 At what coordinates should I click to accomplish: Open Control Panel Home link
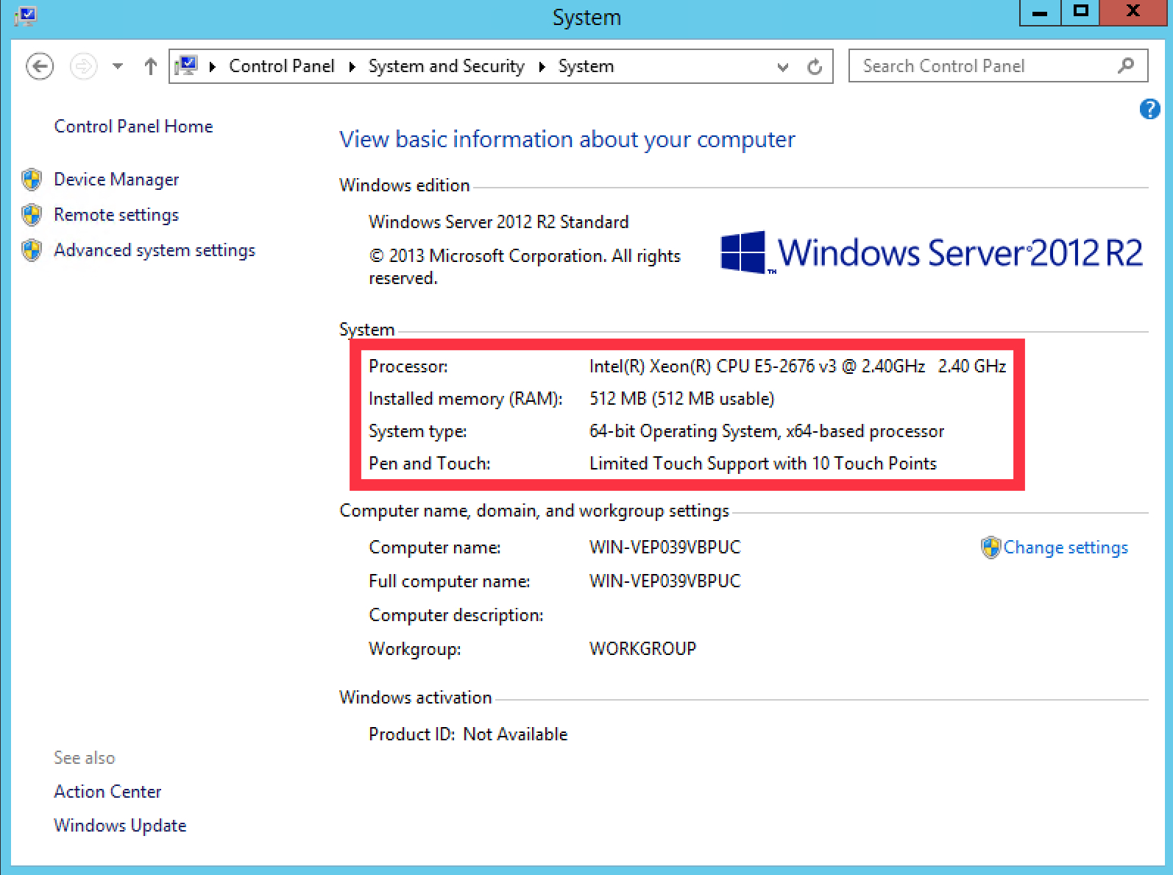133,127
